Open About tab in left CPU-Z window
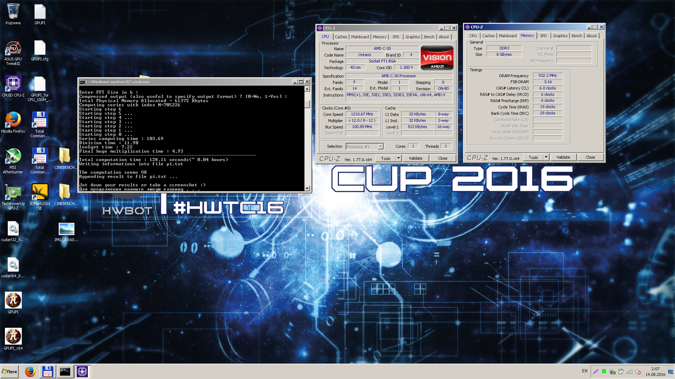 (444, 37)
